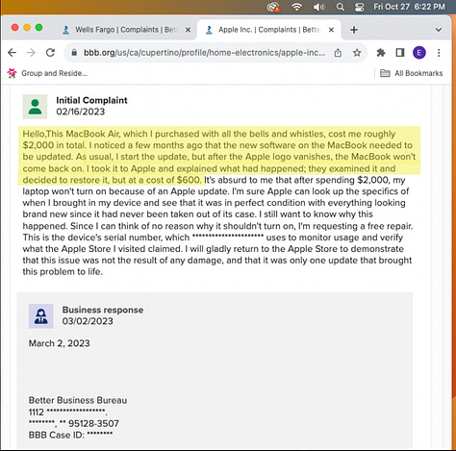Click the date and time in menu bar
The width and height of the screenshot is (456, 451).
[409, 7]
